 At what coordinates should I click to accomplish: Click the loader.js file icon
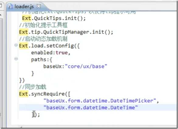pyautogui.click(x=10, y=6)
